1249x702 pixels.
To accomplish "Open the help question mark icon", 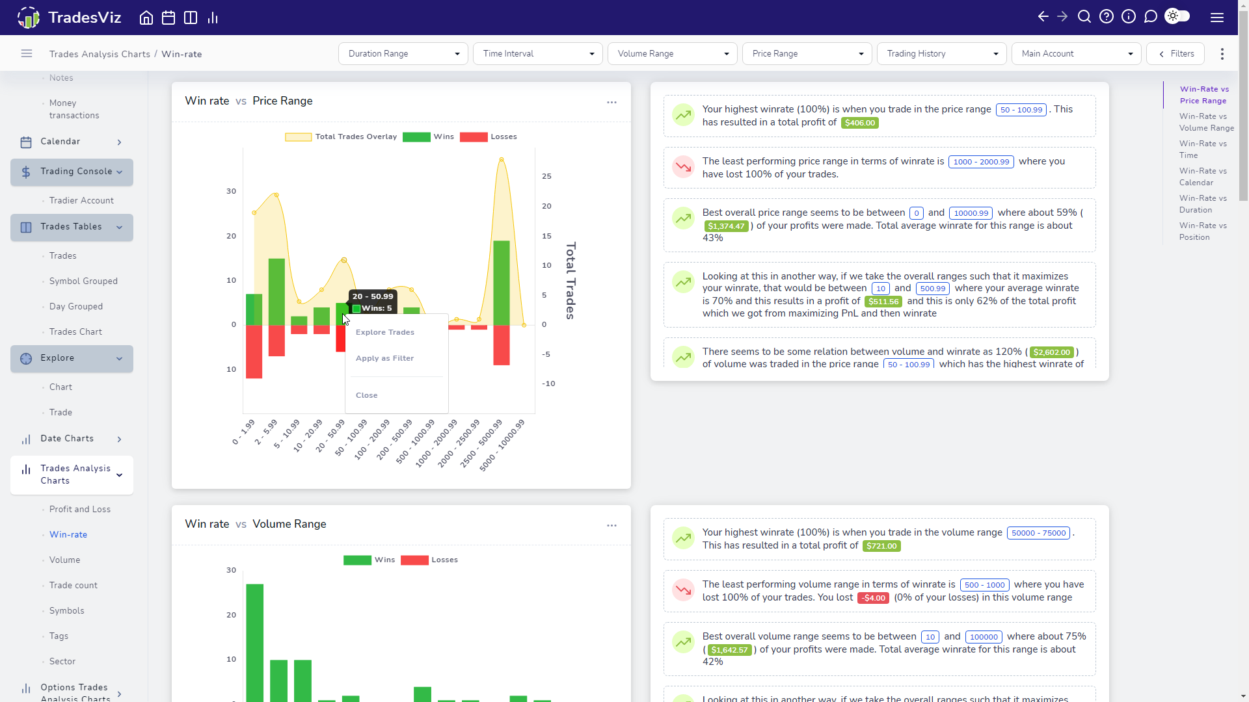I will click(1107, 17).
